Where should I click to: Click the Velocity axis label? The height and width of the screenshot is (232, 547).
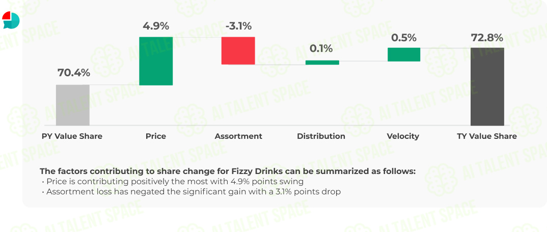click(x=403, y=136)
